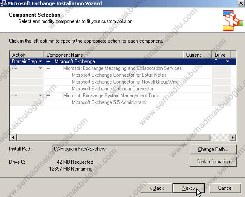This screenshot has height=197, width=245.
Task: Select Microsoft Exchange 5.5 Administrator row
Action: 109,102
